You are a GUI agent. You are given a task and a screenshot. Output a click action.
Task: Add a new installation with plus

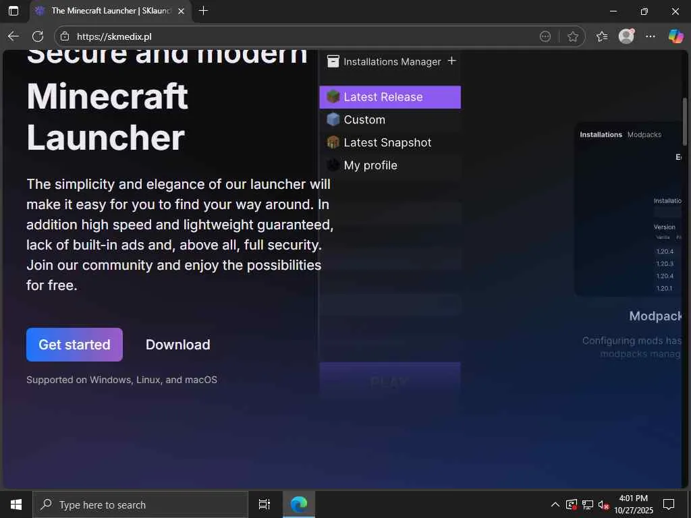point(451,61)
